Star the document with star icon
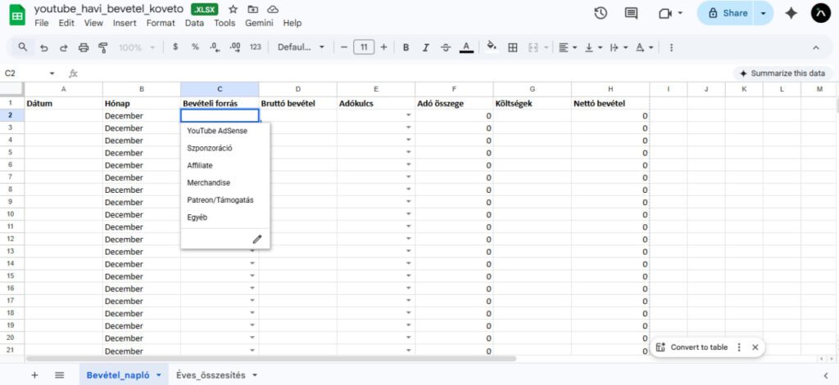Screen dimensions: 839x385 (x=234, y=9)
